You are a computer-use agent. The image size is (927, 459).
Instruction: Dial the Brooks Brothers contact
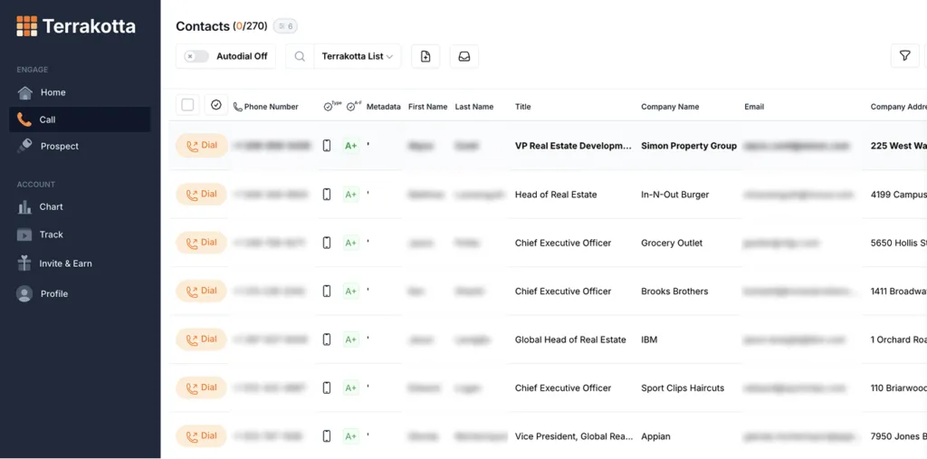click(x=202, y=291)
